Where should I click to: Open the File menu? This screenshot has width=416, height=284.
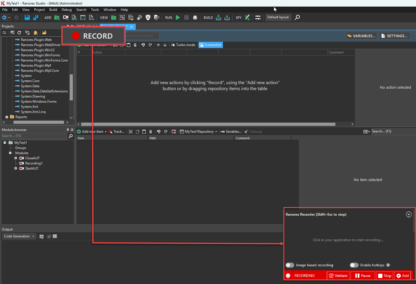5,10
